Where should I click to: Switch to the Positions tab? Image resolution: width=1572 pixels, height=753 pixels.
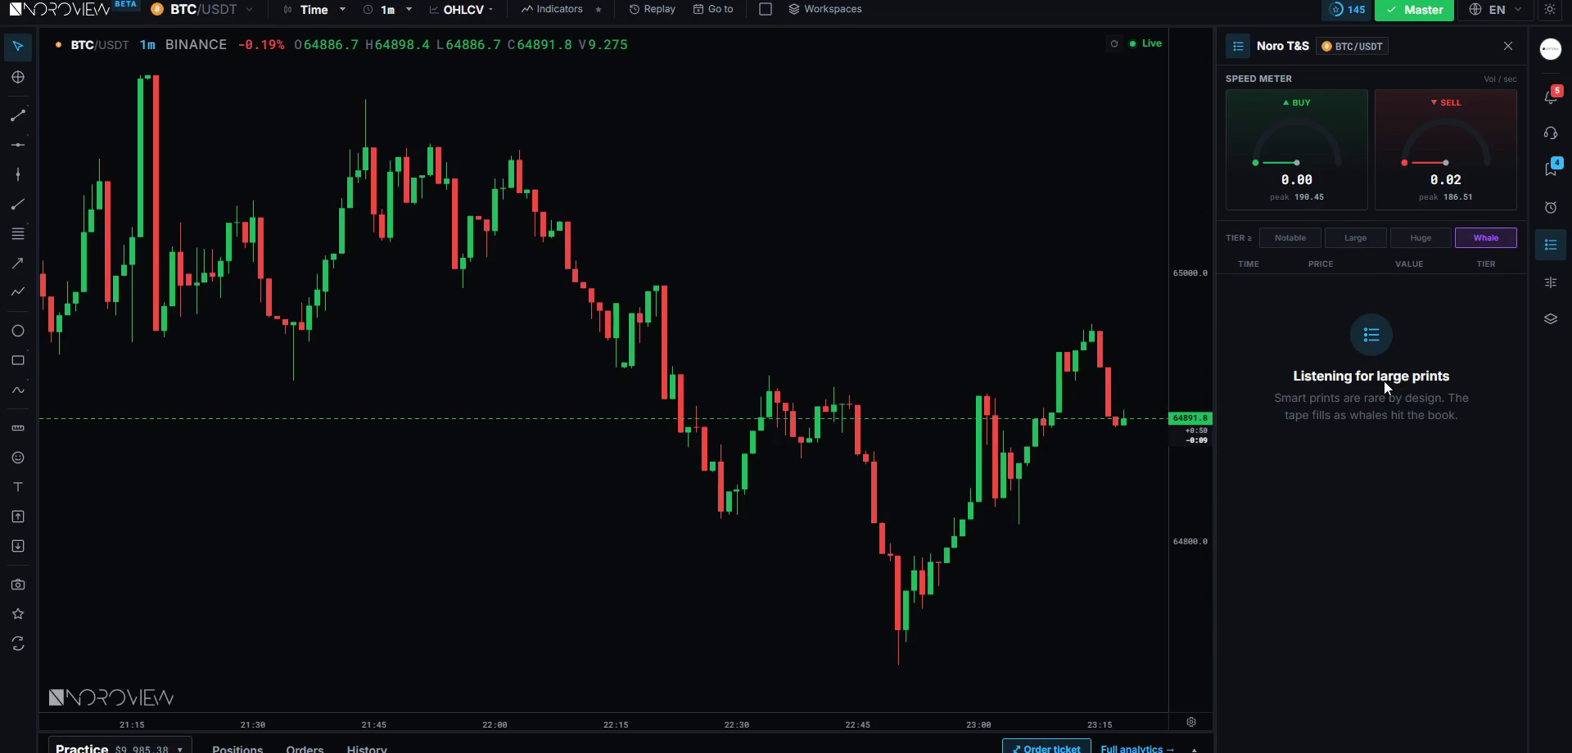[x=237, y=748]
